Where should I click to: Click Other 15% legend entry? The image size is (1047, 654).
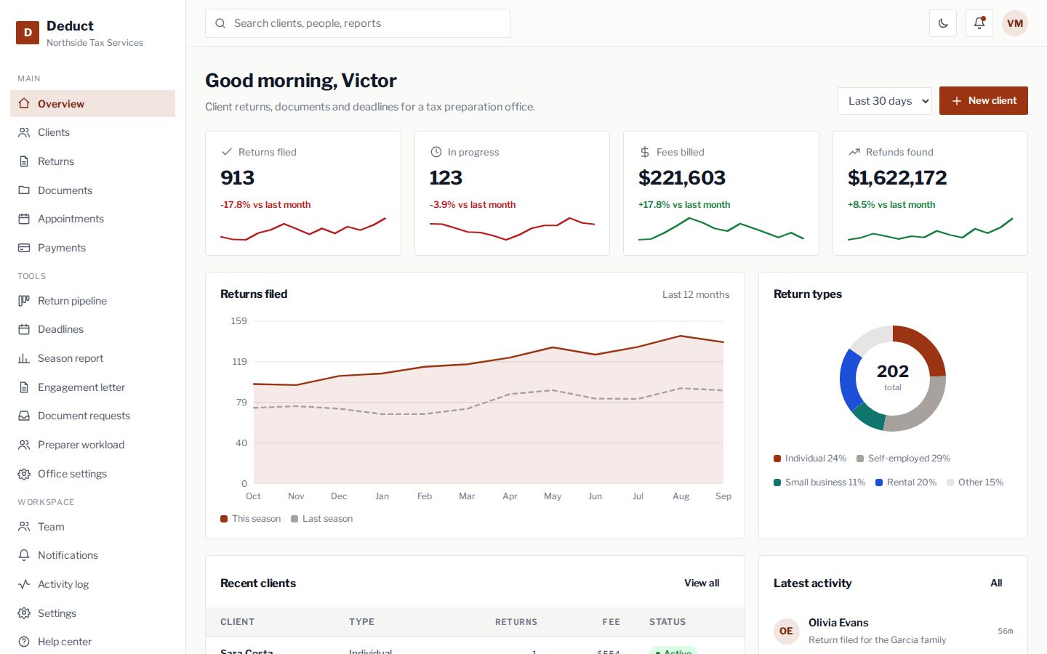975,483
